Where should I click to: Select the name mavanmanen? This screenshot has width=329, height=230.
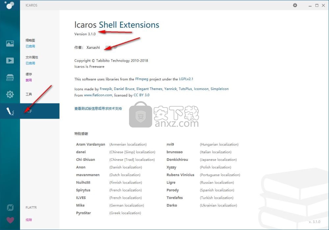(88, 175)
